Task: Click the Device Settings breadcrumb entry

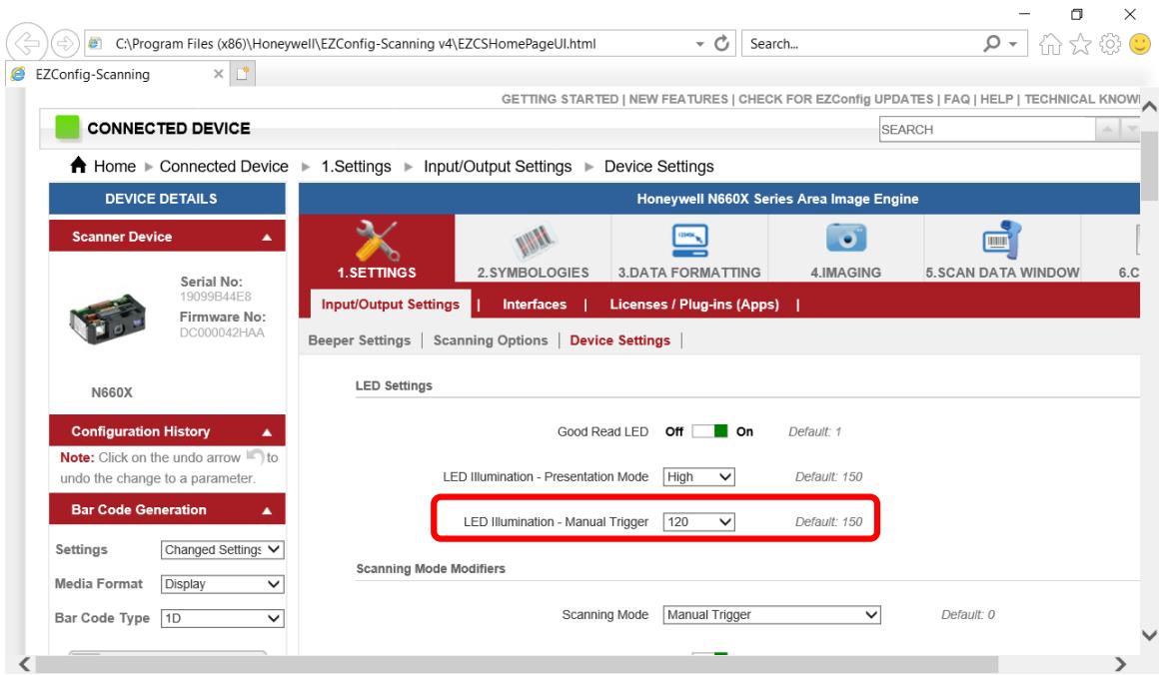Action: (x=659, y=167)
